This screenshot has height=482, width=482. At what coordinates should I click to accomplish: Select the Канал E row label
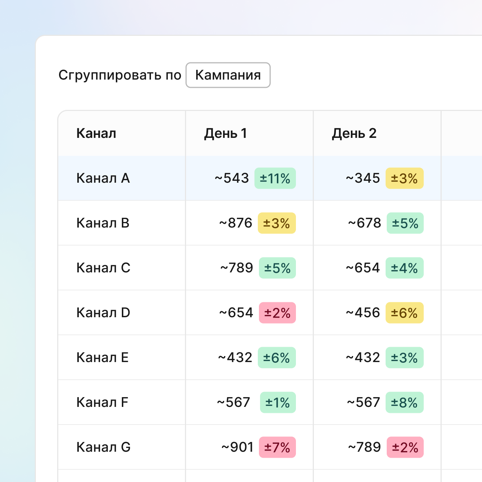(x=102, y=358)
